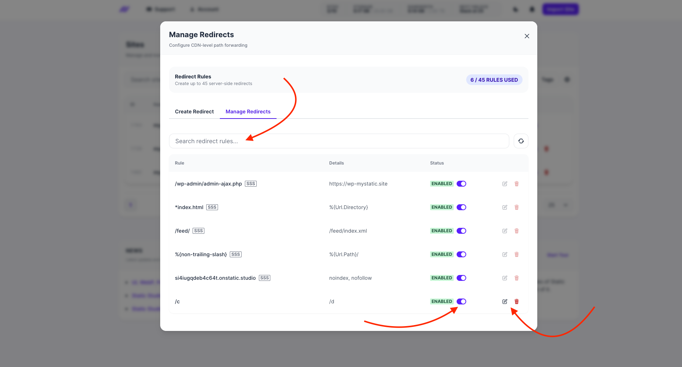Image resolution: width=682 pixels, height=367 pixels.
Task: Edit the *index.html redirect rule
Action: tap(505, 207)
